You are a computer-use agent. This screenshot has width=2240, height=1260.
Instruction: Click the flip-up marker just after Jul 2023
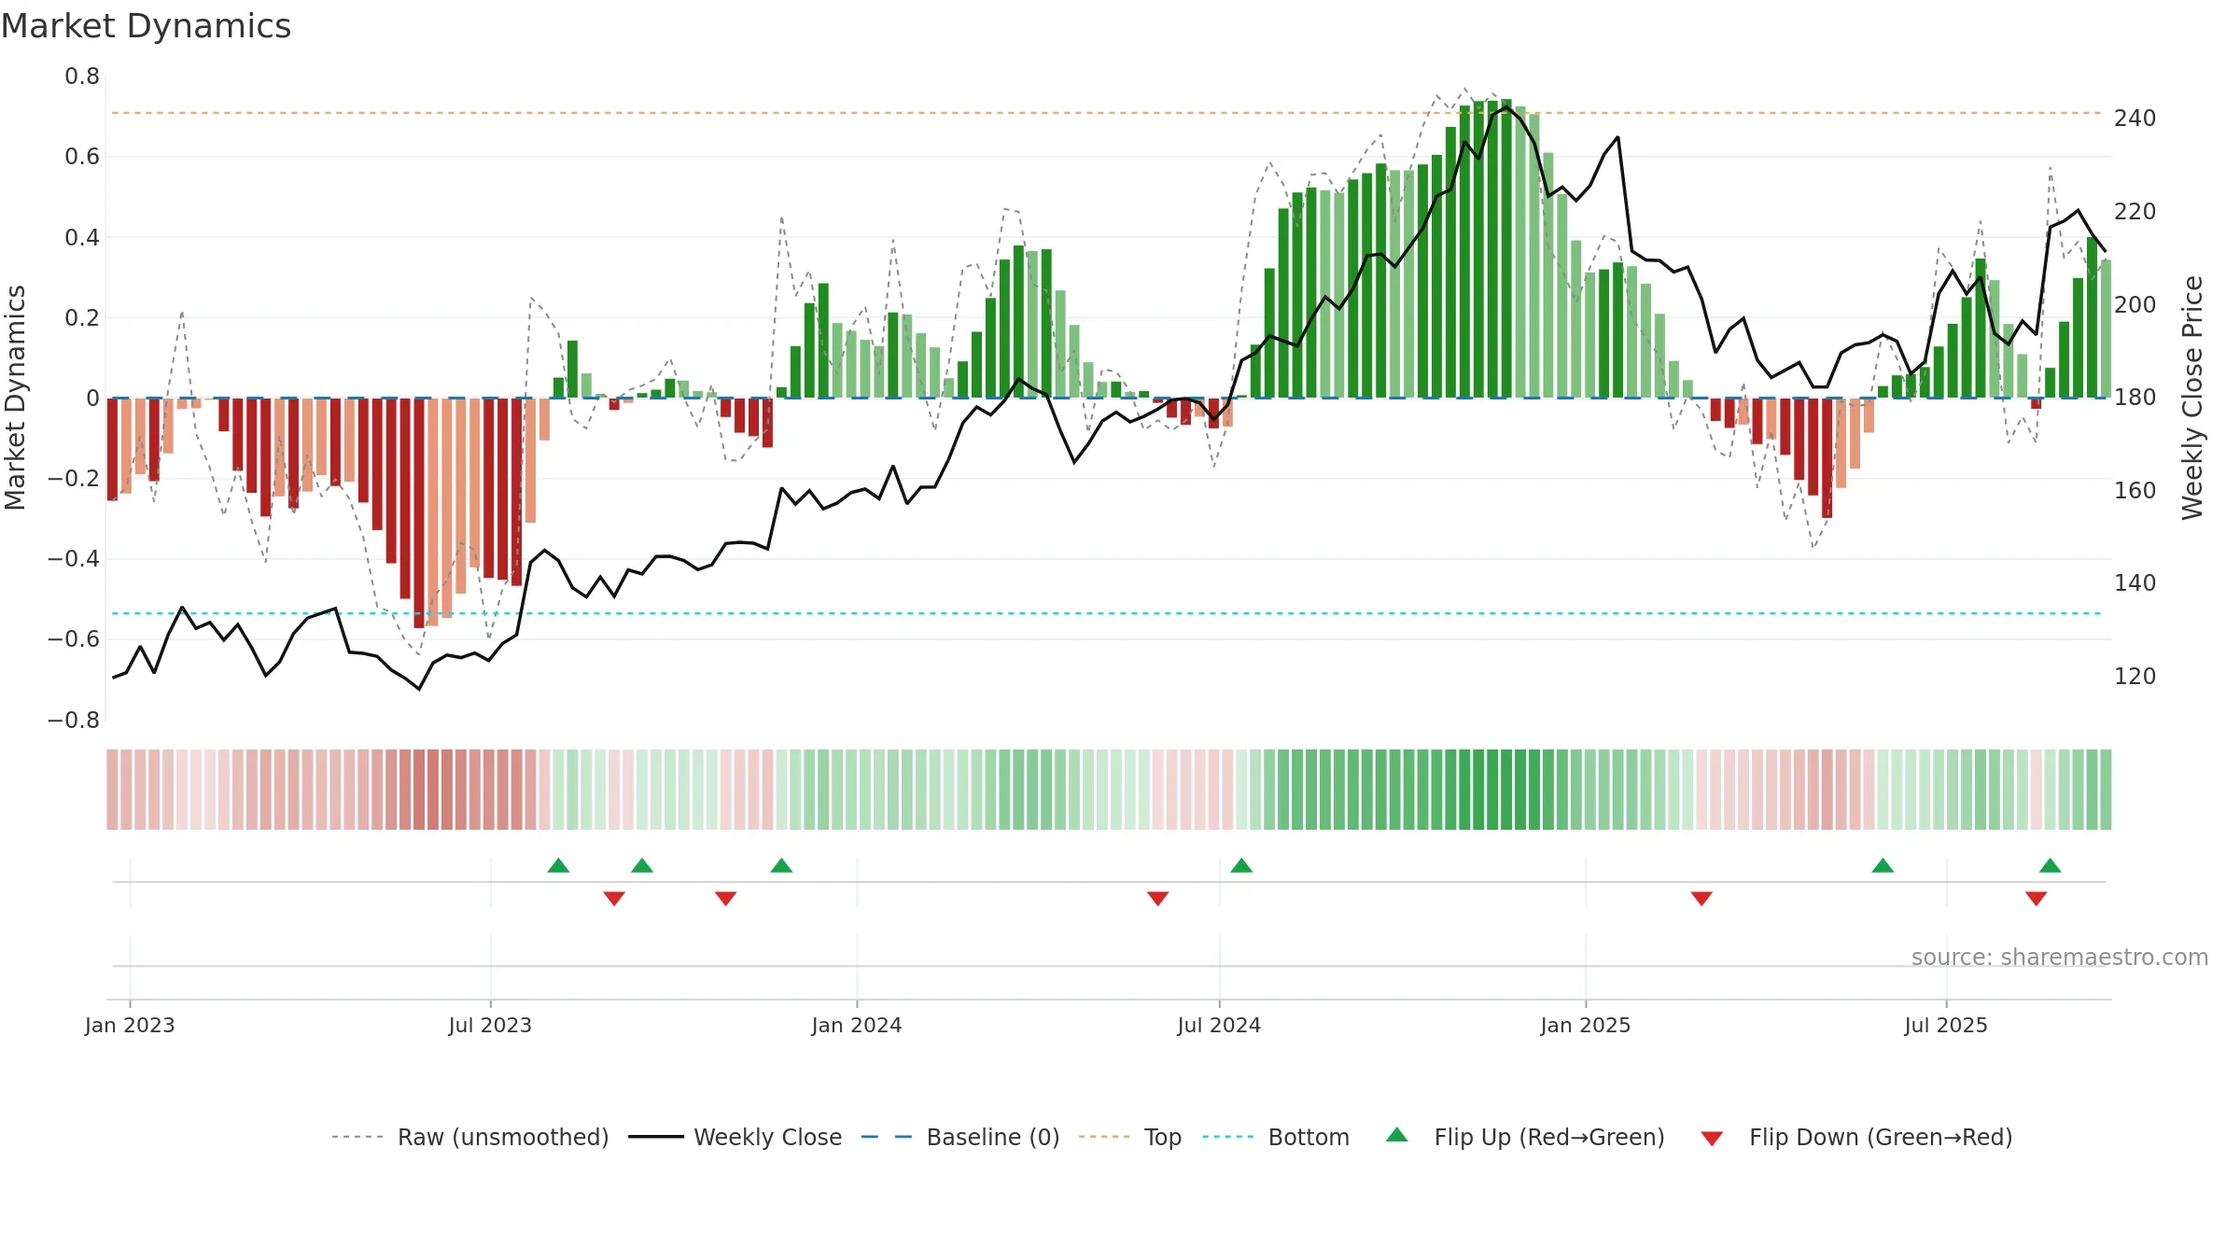pyautogui.click(x=558, y=865)
